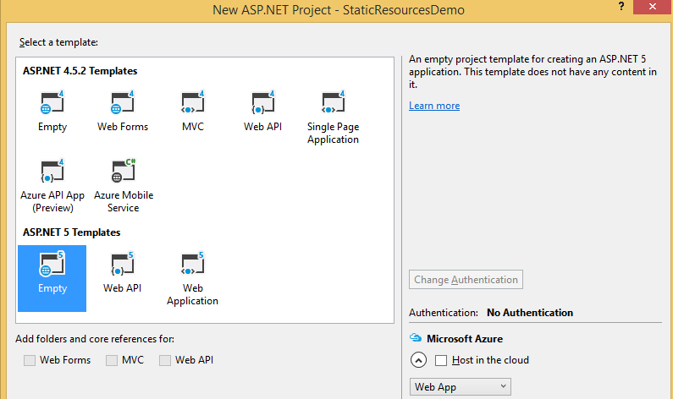Select the ASP.NET 5 Empty template
The width and height of the screenshot is (673, 399).
coord(52,266)
